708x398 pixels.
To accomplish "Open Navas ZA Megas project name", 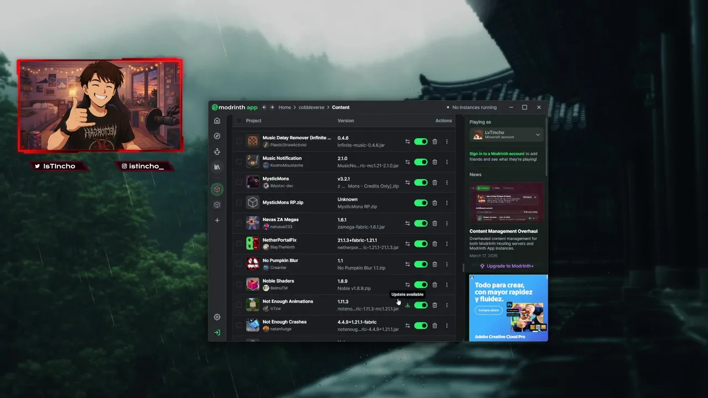I will point(280,219).
